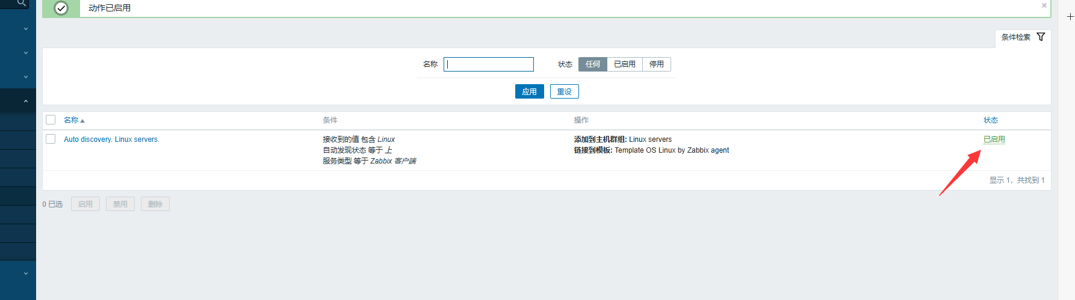Viewport: 1075px width, 300px height.
Task: Expand the third sidebar menu chevron
Action: tap(26, 77)
